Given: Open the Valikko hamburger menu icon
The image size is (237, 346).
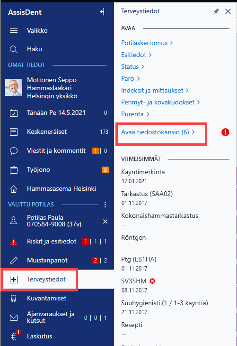Looking at the screenshot, I should coord(14,30).
